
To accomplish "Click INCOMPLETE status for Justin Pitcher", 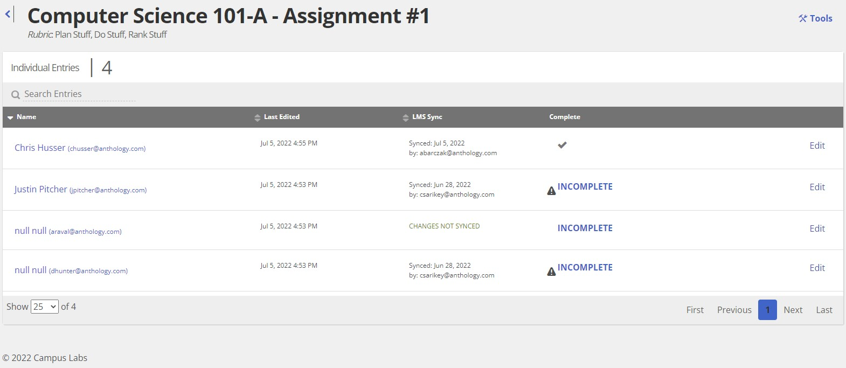I will (585, 186).
